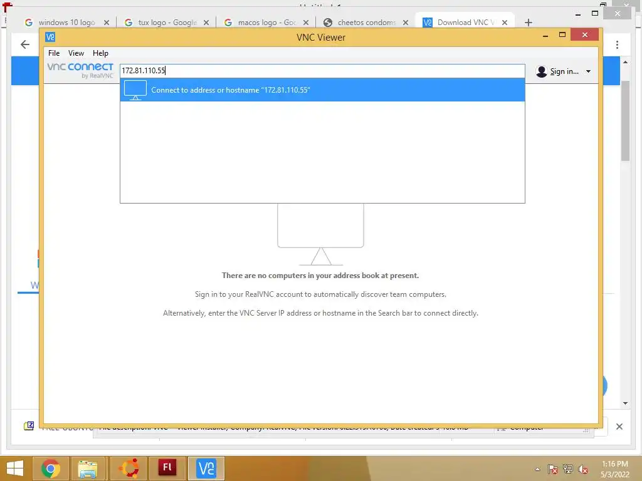Close the cheetos tab
The width and height of the screenshot is (642, 481).
coord(406,23)
